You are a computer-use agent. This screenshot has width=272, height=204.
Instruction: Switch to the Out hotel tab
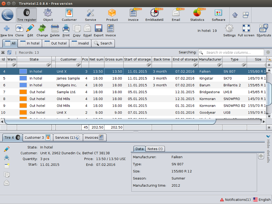point(55,43)
